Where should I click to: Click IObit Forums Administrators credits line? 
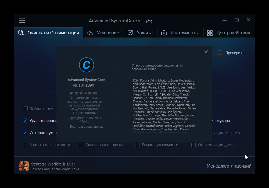tap(163, 80)
